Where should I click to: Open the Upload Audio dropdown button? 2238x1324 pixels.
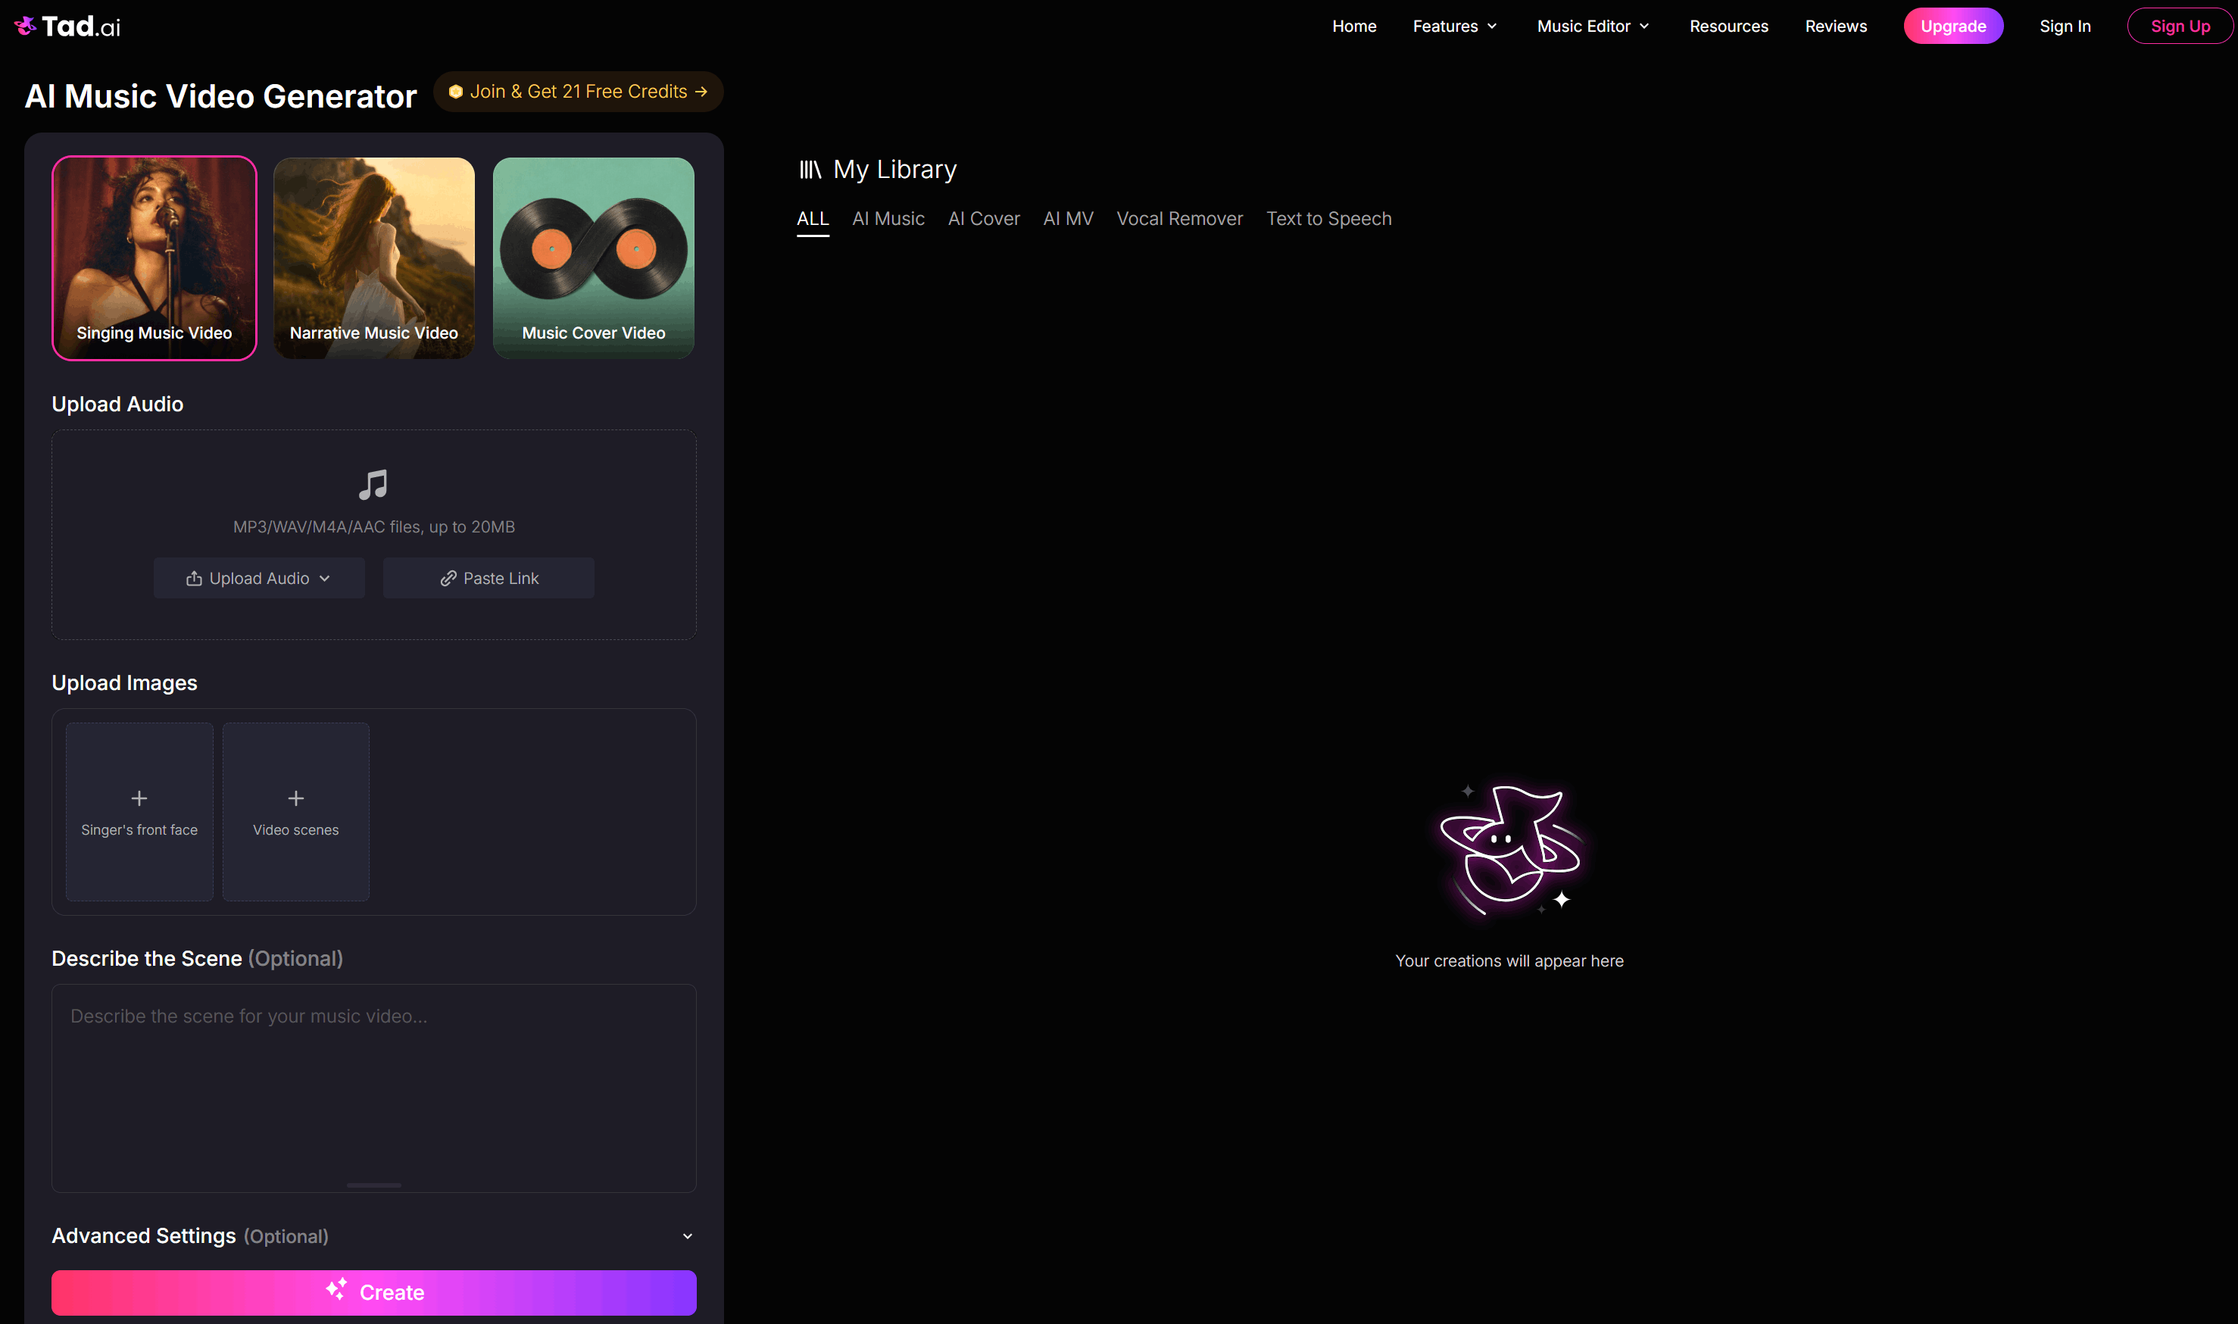point(259,578)
